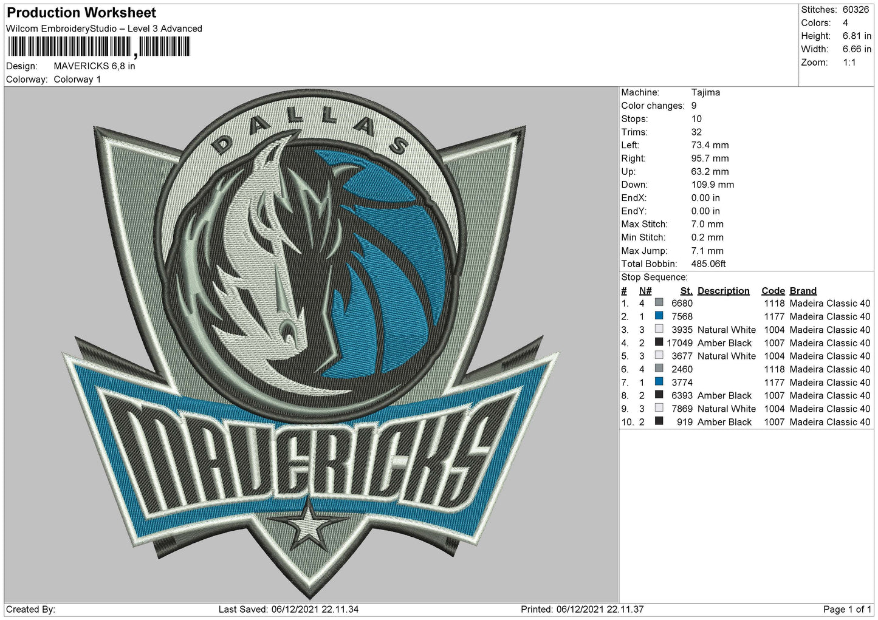Viewport: 878px width, 620px height.
Task: Click the 'Stop Sequence:' heading
Action: 654,278
